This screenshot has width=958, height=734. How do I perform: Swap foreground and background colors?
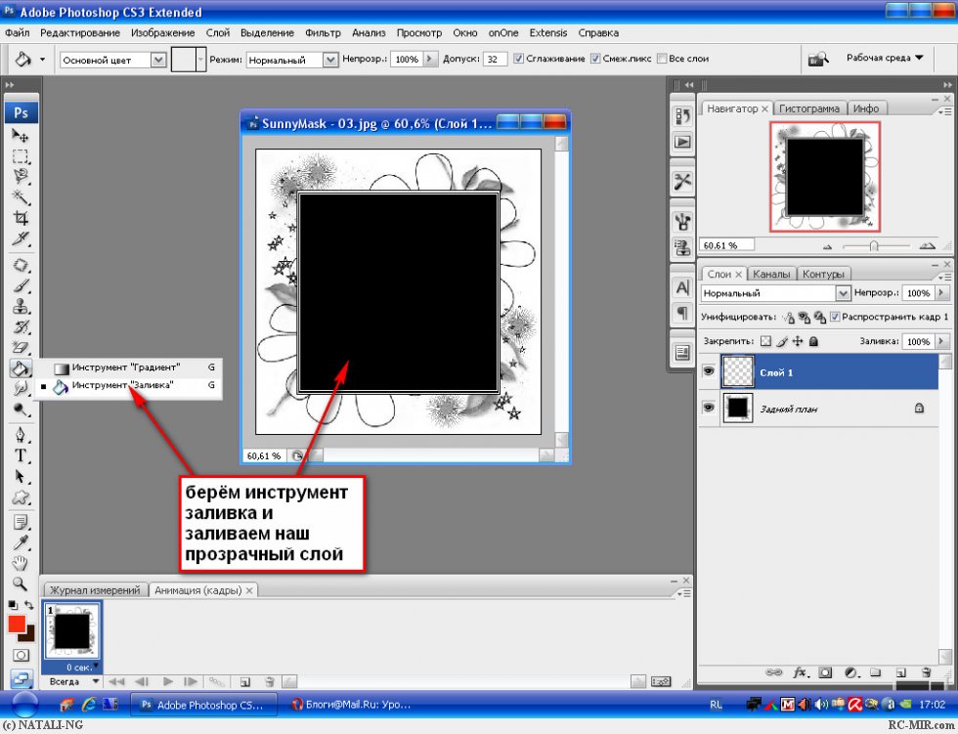28,605
